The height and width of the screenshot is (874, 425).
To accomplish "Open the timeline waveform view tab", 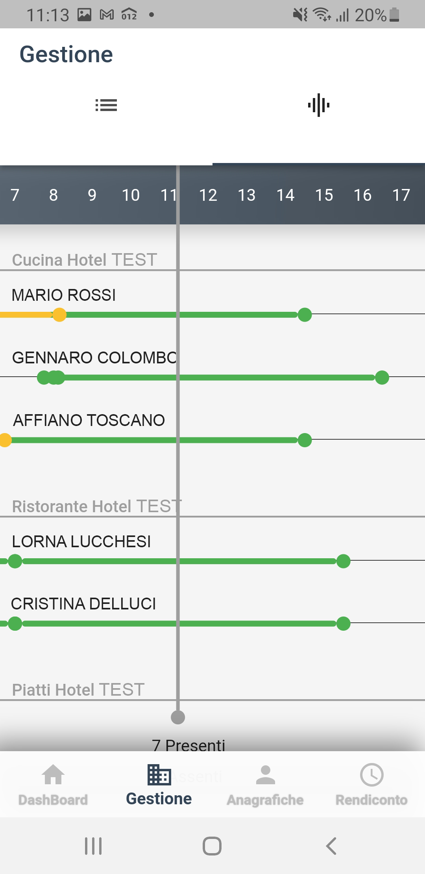I will [319, 105].
